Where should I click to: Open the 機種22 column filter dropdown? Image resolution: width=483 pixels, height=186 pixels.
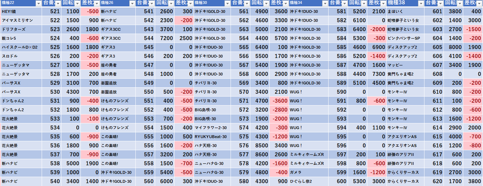pyautogui.click(x=38, y=3)
